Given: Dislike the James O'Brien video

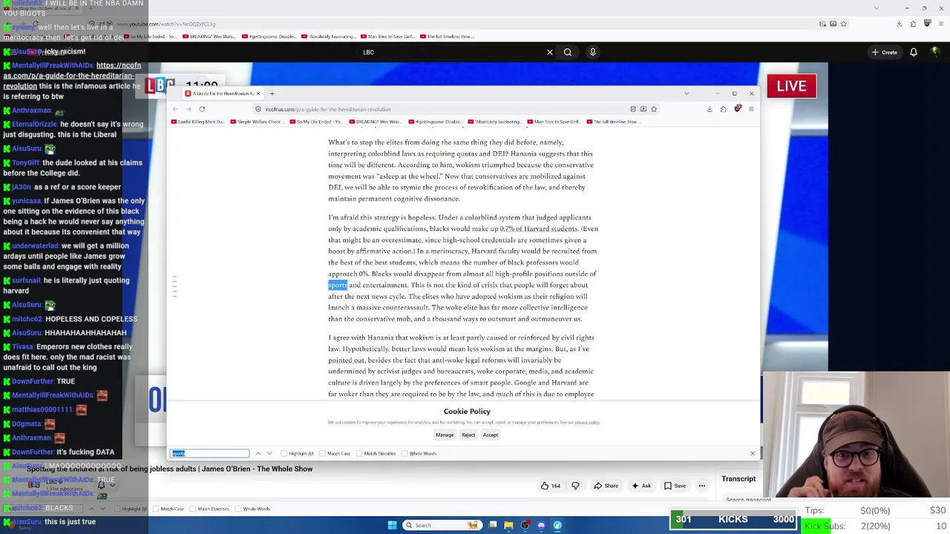Looking at the screenshot, I should click(x=575, y=486).
